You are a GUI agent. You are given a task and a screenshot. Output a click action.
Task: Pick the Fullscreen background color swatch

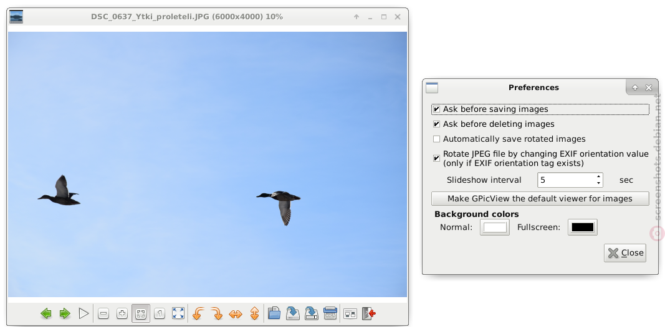[582, 227]
